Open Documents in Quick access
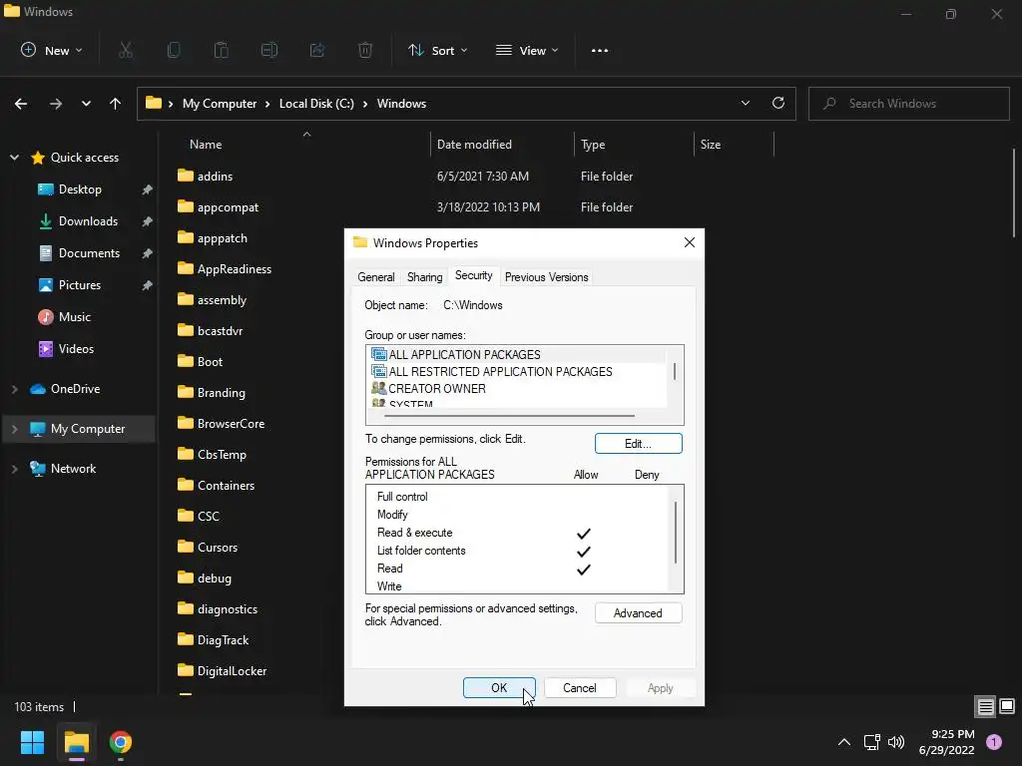The width and height of the screenshot is (1022, 766). [89, 253]
